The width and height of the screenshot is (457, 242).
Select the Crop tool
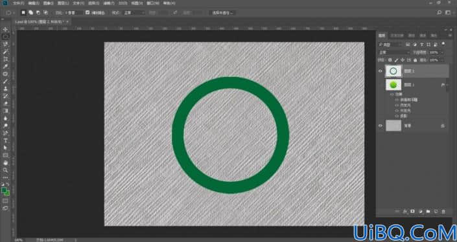point(5,59)
